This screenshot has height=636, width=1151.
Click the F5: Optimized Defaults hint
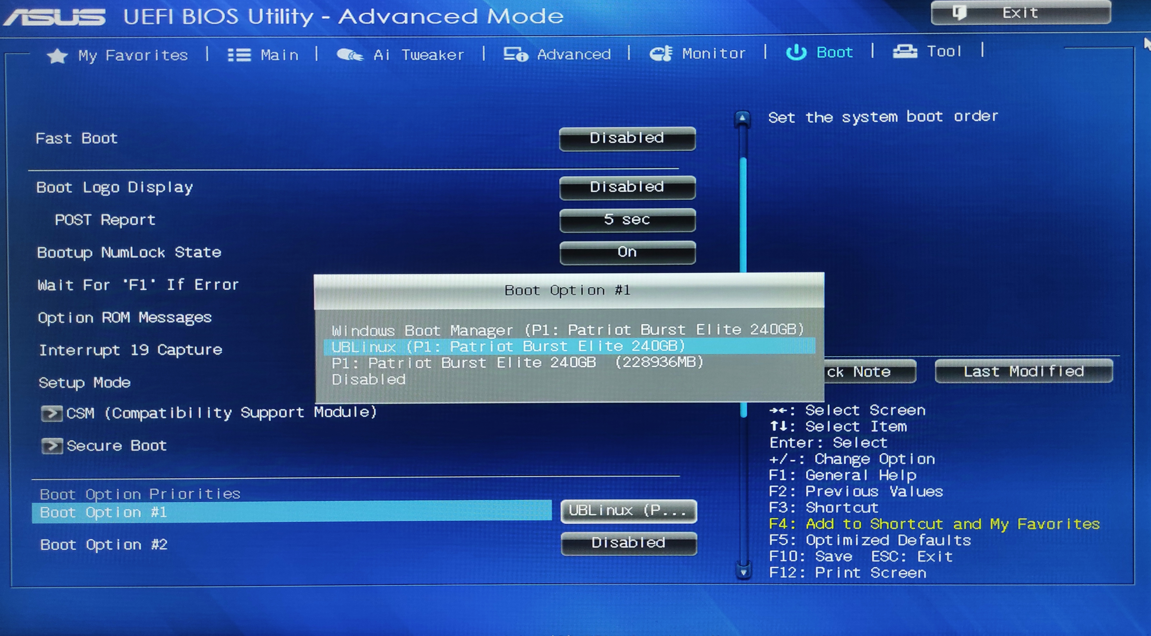point(870,540)
